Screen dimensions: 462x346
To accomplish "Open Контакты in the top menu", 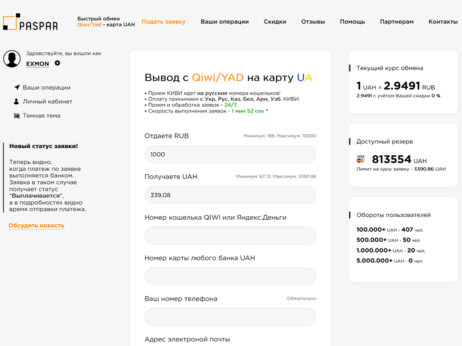I will coord(443,21).
